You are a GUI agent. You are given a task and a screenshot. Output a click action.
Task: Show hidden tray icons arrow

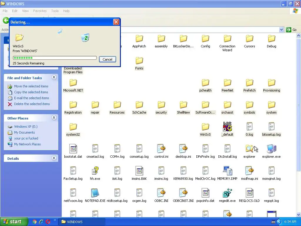click(x=279, y=222)
